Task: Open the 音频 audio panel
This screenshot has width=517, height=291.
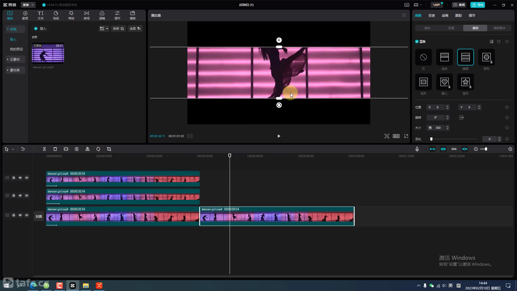Action: pos(25,15)
